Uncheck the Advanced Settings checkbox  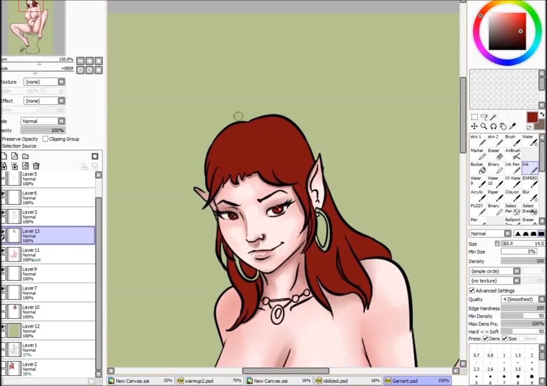472,291
